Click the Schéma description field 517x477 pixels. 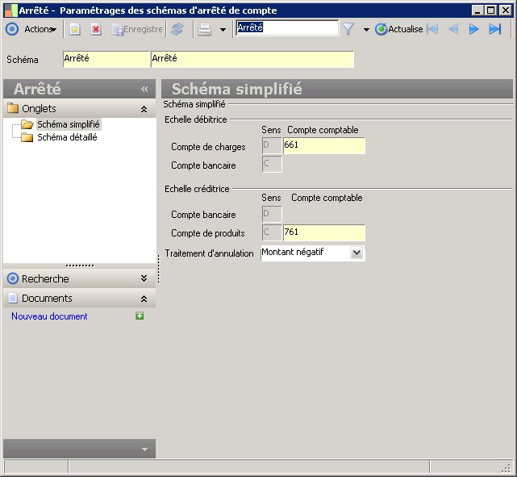point(252,59)
